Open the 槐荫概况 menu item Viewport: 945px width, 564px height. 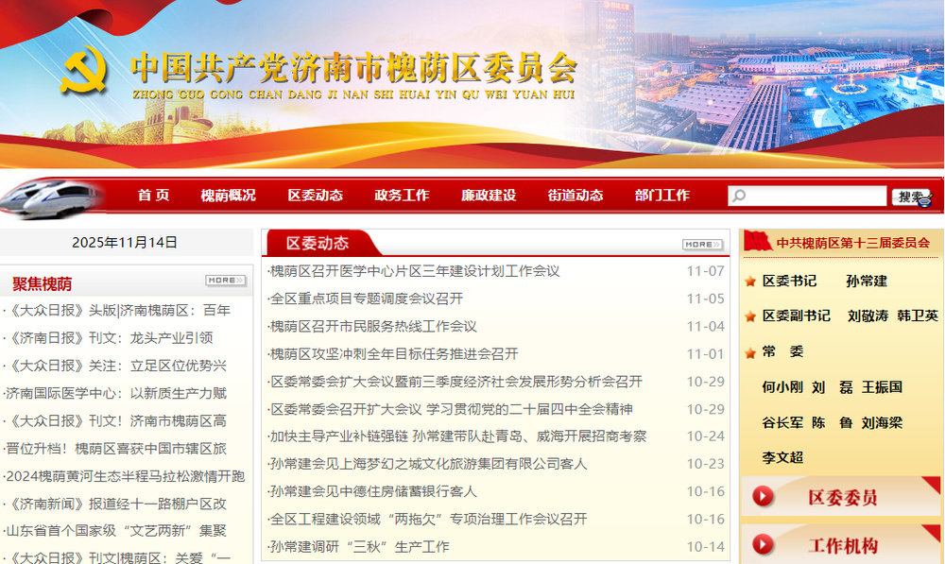(x=228, y=196)
